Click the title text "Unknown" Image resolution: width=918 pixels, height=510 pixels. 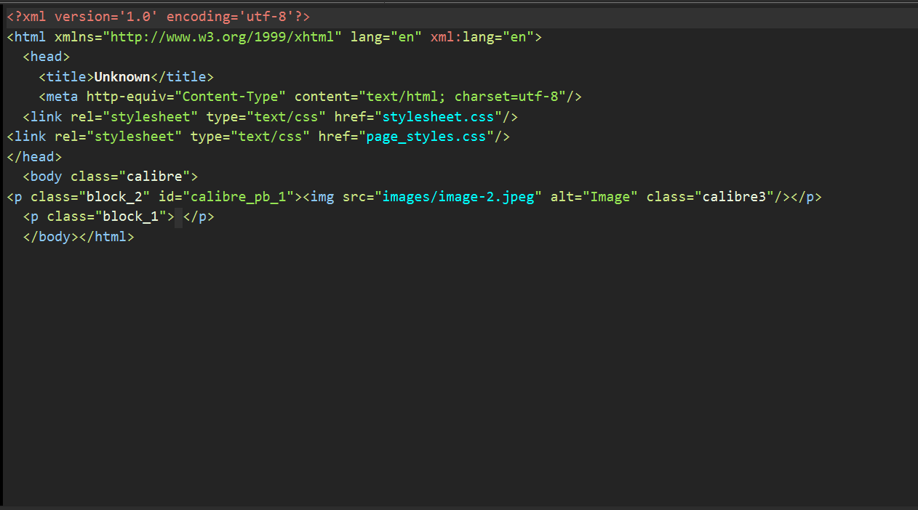(122, 76)
